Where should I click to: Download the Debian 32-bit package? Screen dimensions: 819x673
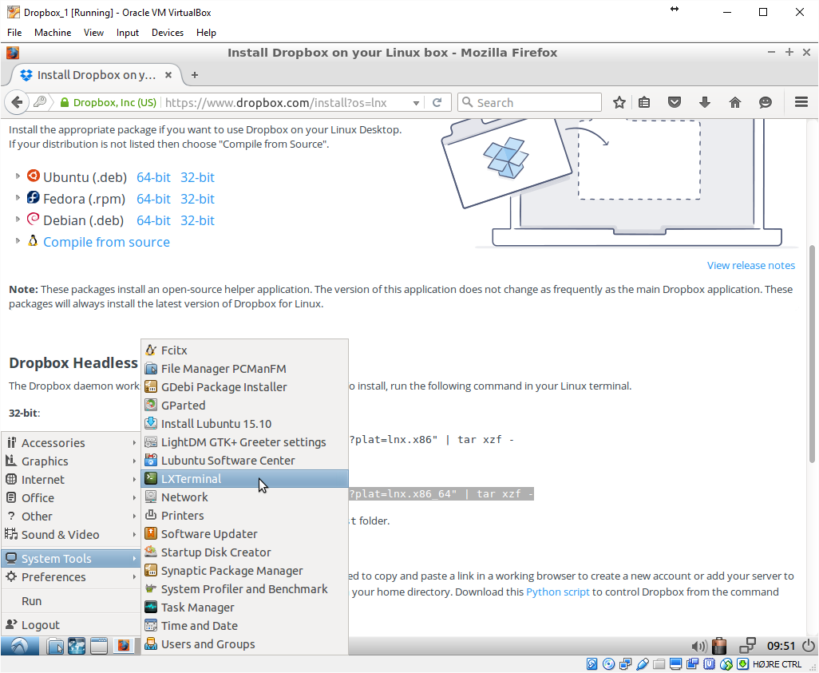point(197,220)
